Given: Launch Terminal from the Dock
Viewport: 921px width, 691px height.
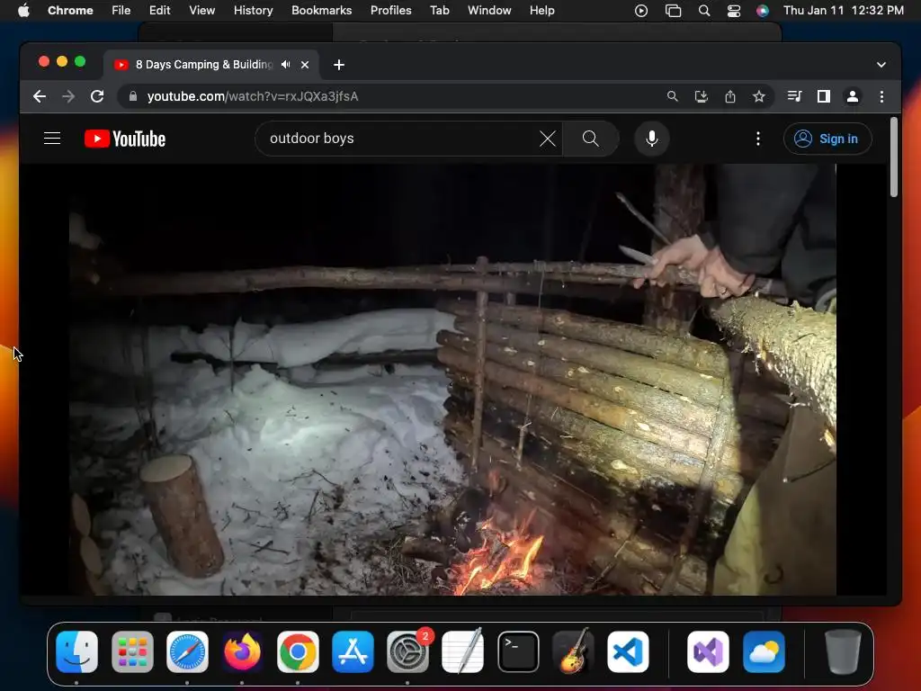Looking at the screenshot, I should [x=518, y=651].
